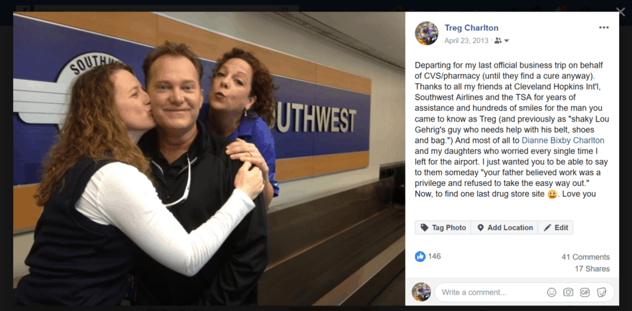Open the three-dot post options menu
This screenshot has width=632, height=311.
click(x=603, y=27)
